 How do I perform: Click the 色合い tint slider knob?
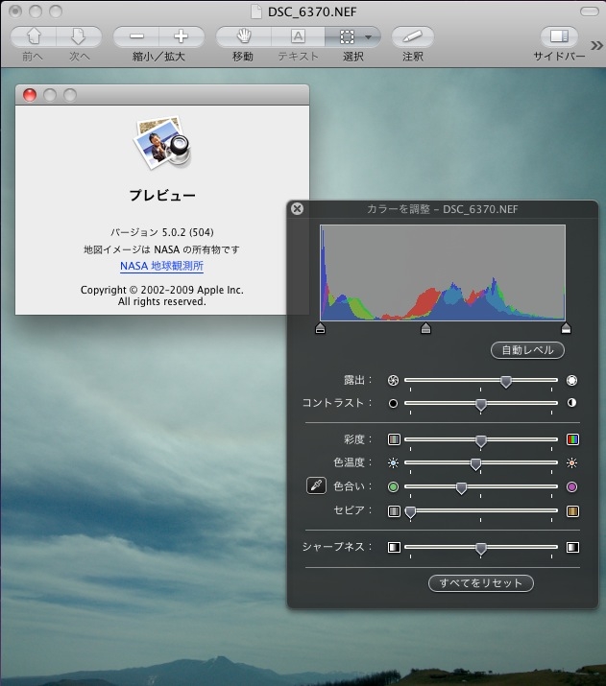[461, 487]
